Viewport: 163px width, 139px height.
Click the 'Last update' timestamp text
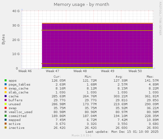click(122, 132)
